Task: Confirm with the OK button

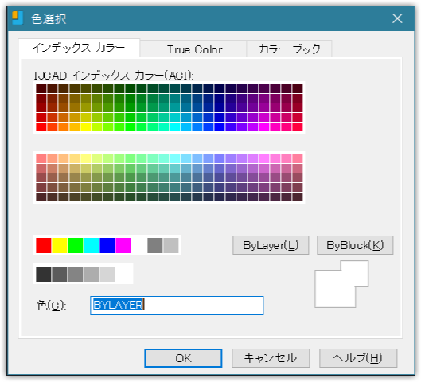Action: [183, 358]
